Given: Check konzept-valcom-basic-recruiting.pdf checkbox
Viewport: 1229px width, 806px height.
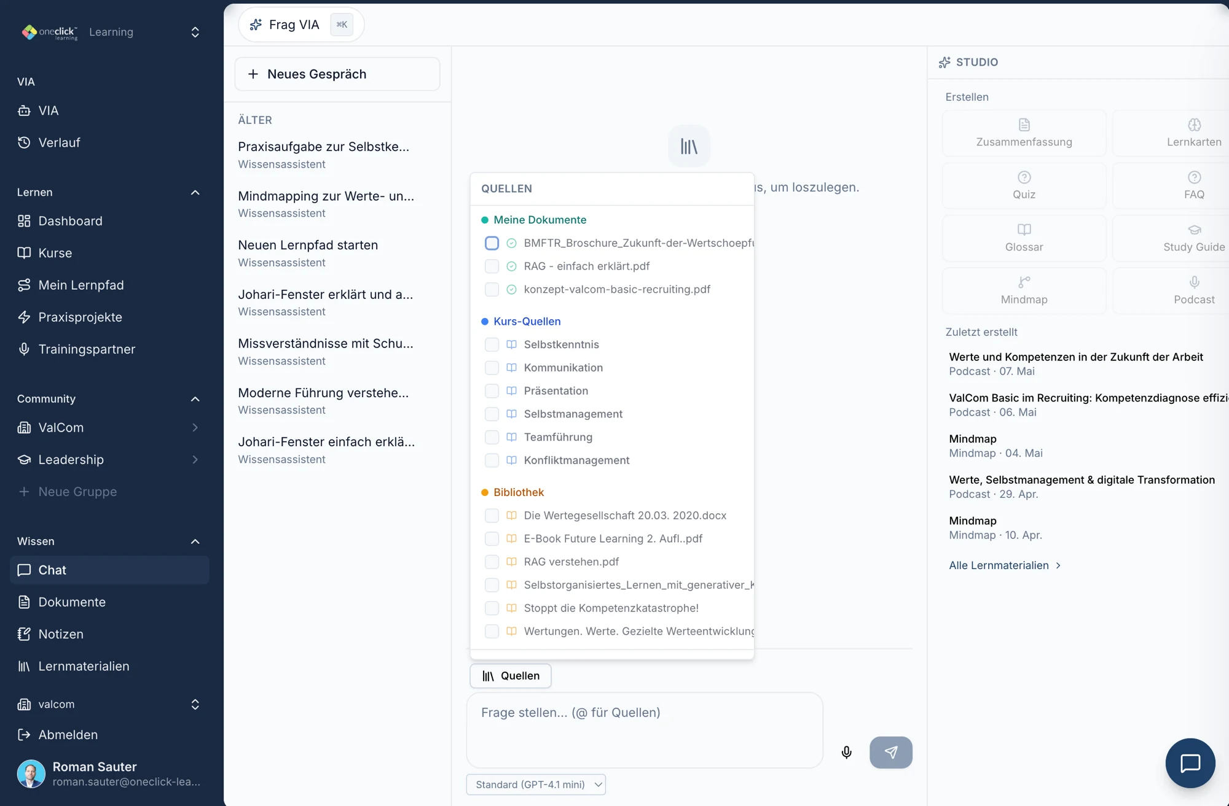Looking at the screenshot, I should pos(492,289).
